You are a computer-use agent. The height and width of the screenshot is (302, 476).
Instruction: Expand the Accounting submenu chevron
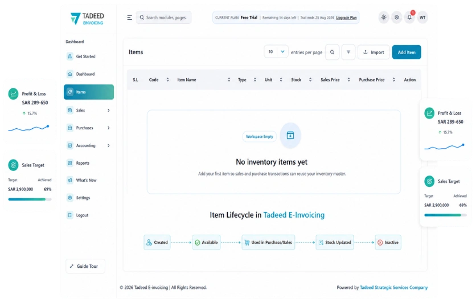(108, 145)
